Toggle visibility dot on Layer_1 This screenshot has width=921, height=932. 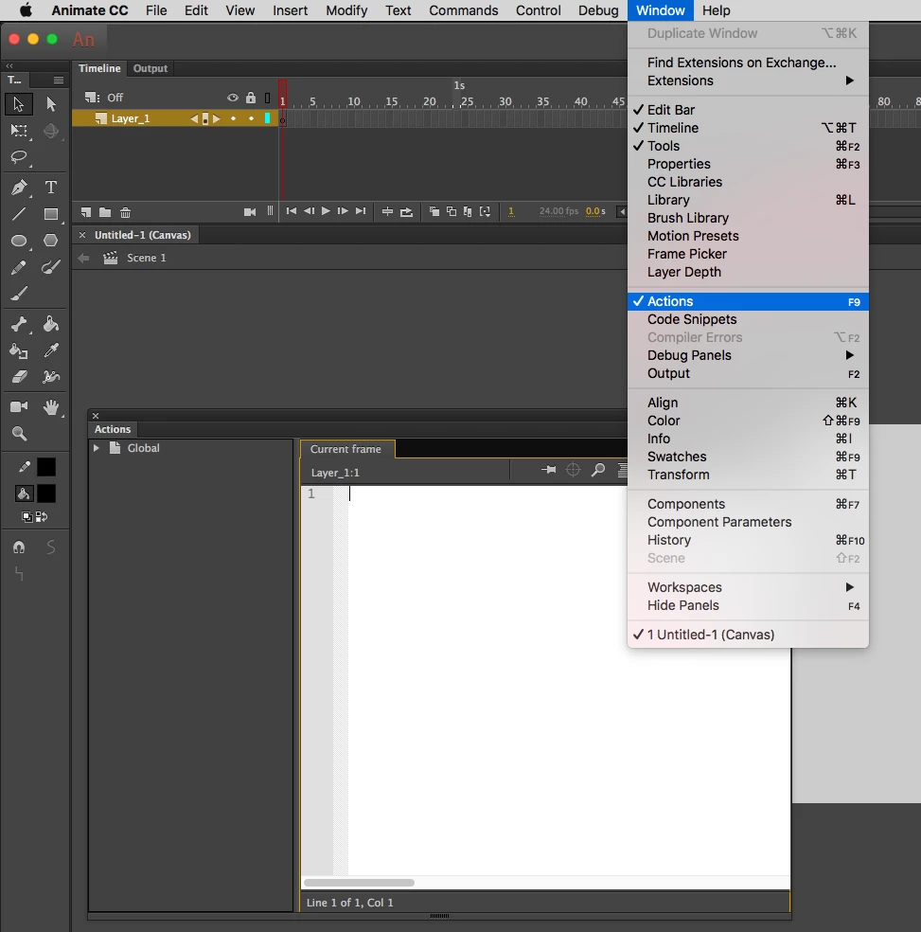tap(233, 118)
